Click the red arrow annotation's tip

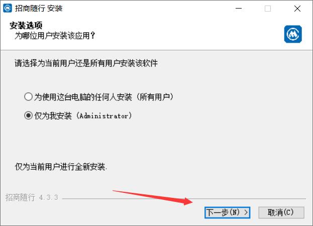pyautogui.click(x=192, y=202)
